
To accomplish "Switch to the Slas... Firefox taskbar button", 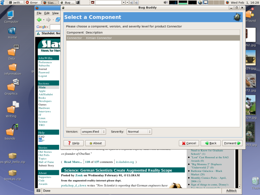I will pyautogui.click(x=50, y=2).
